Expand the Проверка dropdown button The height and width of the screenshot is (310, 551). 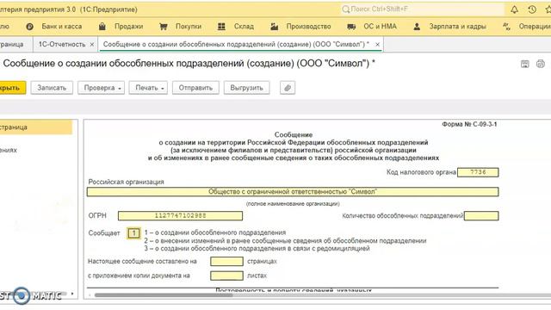[x=102, y=88]
